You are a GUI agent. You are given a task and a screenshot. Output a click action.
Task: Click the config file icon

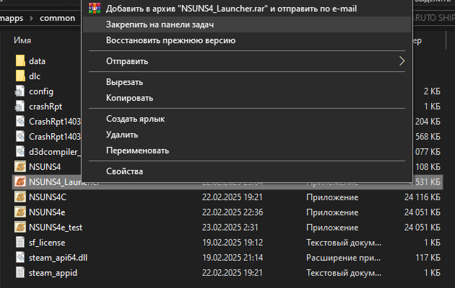coord(20,91)
